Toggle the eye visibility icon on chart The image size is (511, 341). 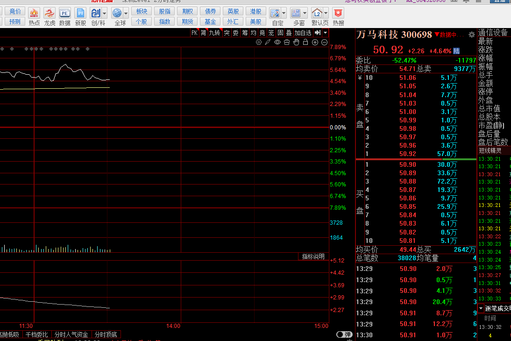pos(277,43)
